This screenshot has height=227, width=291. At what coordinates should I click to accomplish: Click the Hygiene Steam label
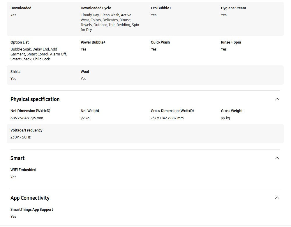pyautogui.click(x=233, y=8)
